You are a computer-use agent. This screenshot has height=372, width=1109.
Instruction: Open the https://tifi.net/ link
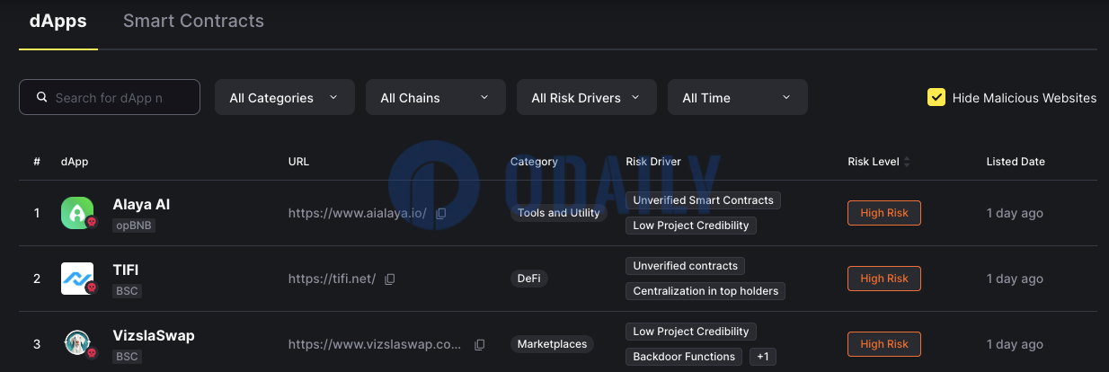[332, 279]
